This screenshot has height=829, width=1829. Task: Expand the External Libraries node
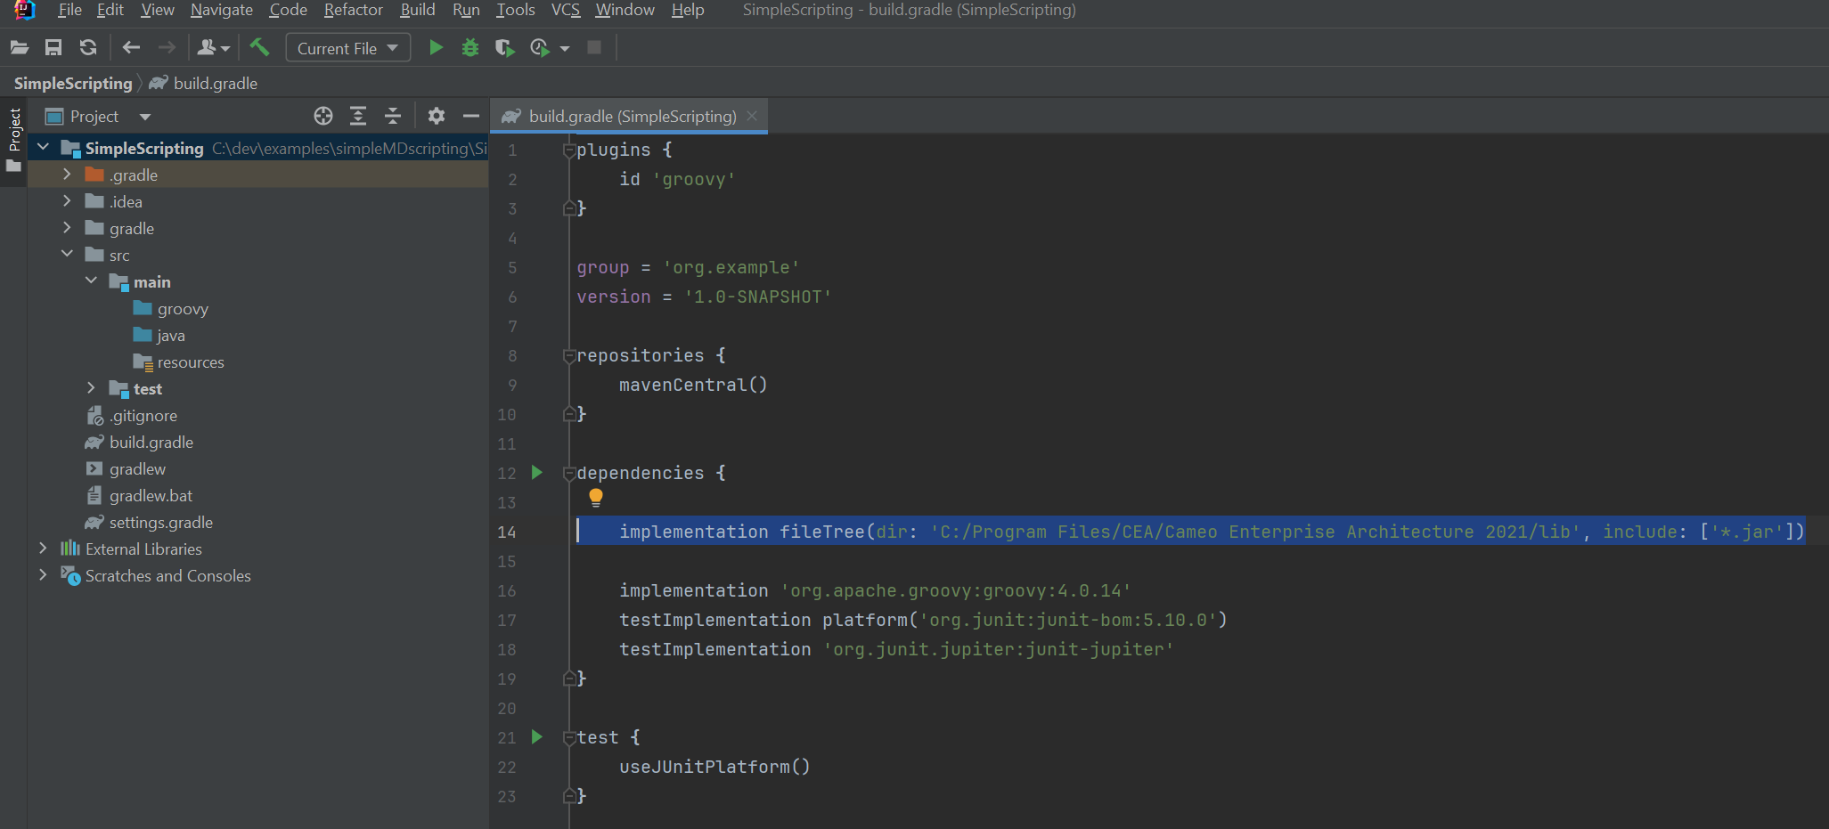[42, 549]
